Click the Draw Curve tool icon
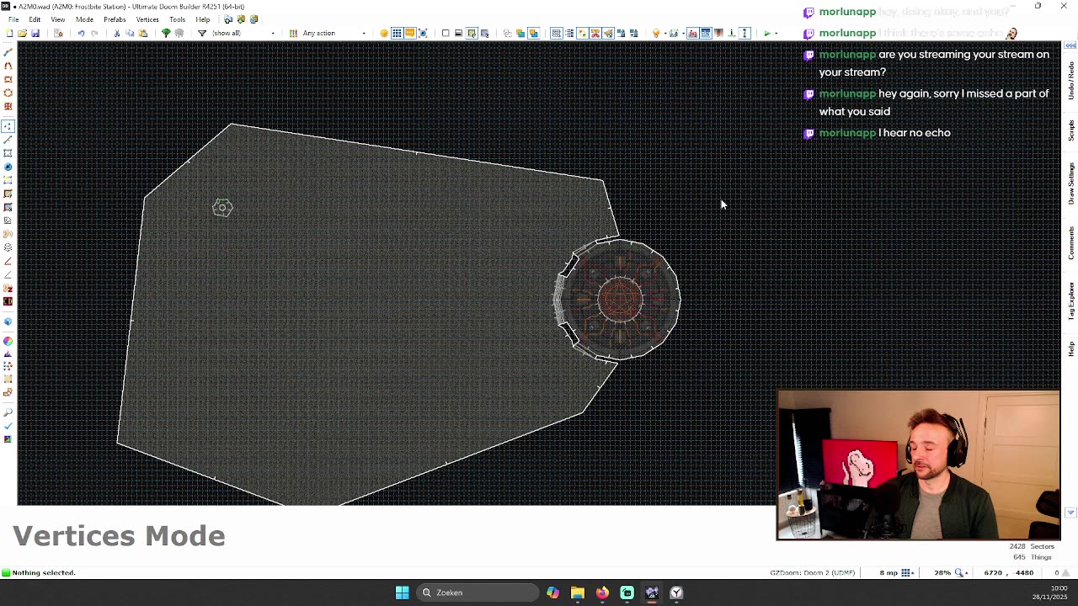The height and width of the screenshot is (606, 1078). click(8, 66)
